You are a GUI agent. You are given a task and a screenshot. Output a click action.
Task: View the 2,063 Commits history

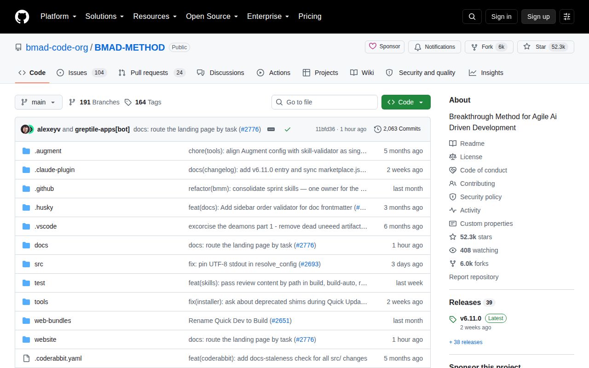[398, 129]
